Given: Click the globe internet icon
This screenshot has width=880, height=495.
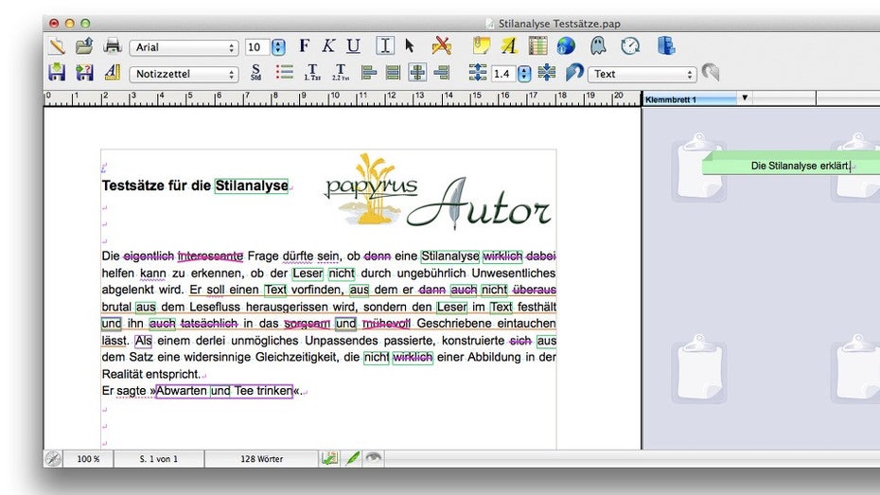Looking at the screenshot, I should click(x=566, y=45).
